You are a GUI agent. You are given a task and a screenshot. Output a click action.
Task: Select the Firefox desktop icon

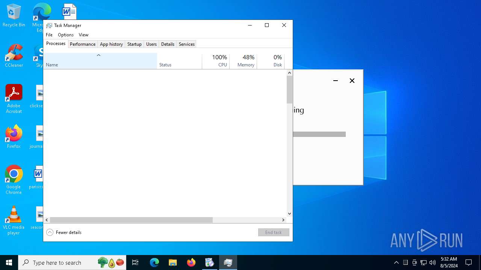14,137
